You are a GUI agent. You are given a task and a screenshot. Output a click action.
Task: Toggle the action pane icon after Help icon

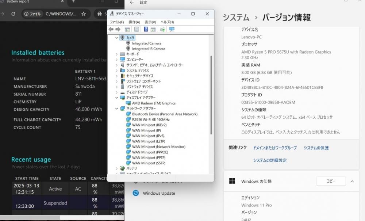point(153,29)
